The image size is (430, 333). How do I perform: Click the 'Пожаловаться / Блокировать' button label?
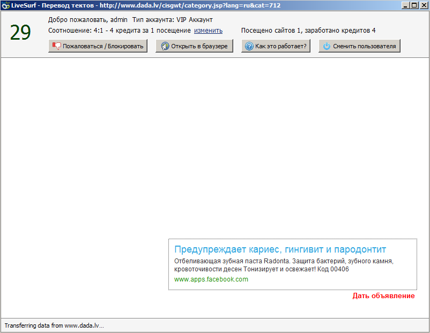[x=103, y=46]
